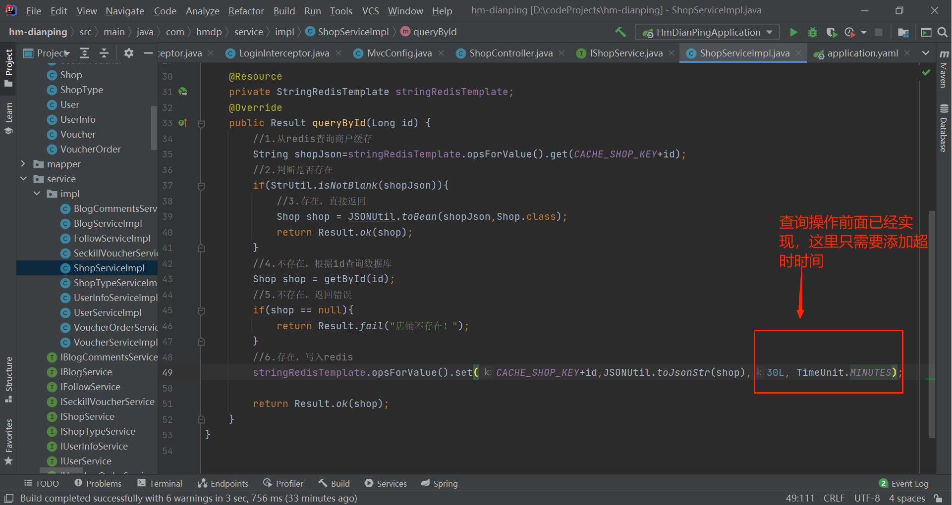Open Project panel settings gear
Viewport: 952px width, 505px height.
pos(129,53)
